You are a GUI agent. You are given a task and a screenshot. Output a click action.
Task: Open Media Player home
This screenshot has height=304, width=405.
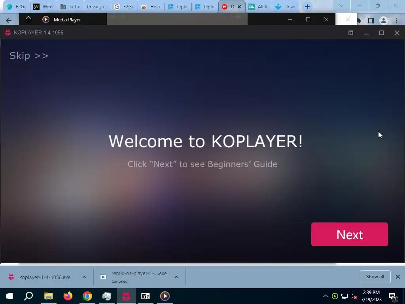point(28,19)
